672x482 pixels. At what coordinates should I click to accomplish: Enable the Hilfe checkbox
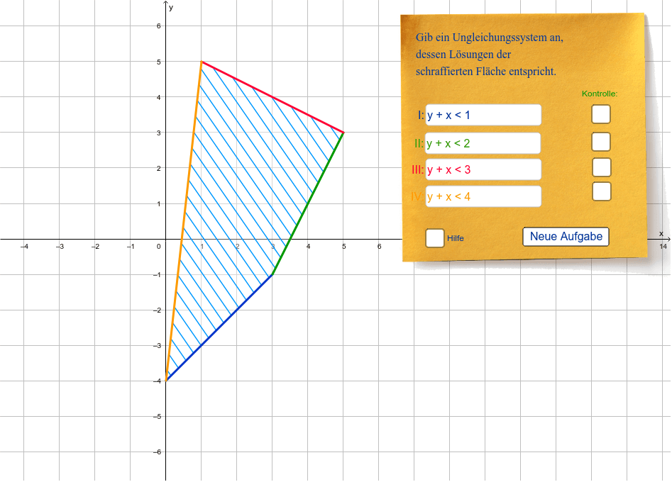pyautogui.click(x=434, y=238)
